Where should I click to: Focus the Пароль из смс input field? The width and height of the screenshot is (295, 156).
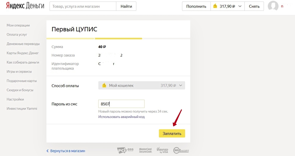tap(121, 104)
